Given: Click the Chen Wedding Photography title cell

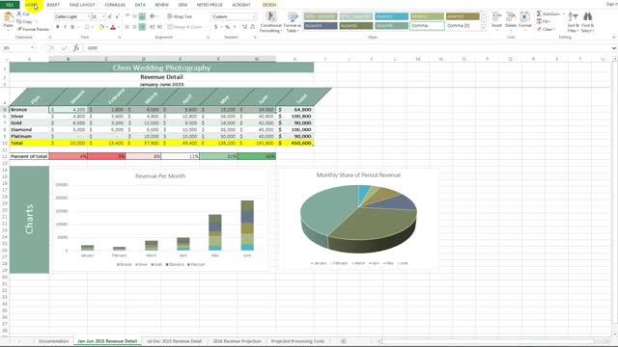Looking at the screenshot, I should (x=161, y=67).
